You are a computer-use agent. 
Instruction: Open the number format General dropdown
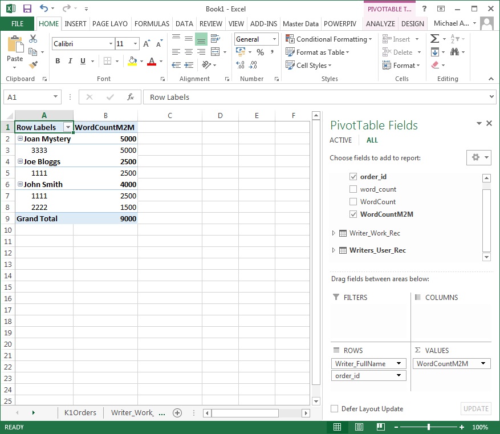tap(275, 39)
